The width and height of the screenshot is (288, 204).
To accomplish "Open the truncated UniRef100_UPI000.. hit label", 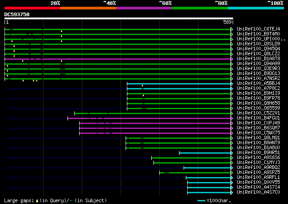I will (x=261, y=39).
